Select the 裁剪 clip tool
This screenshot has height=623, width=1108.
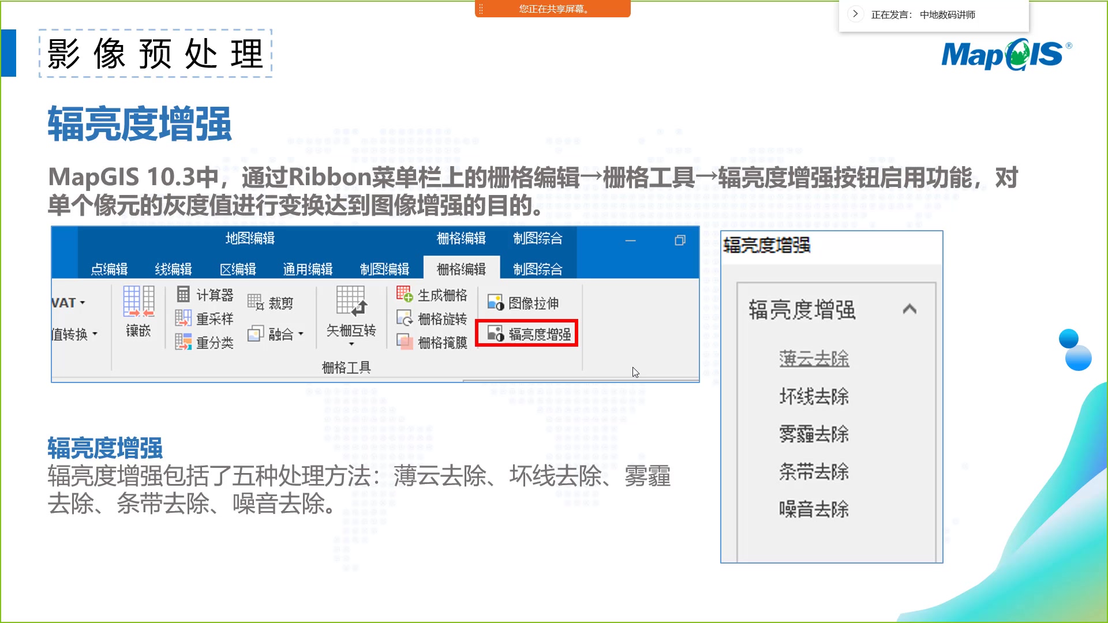point(270,303)
